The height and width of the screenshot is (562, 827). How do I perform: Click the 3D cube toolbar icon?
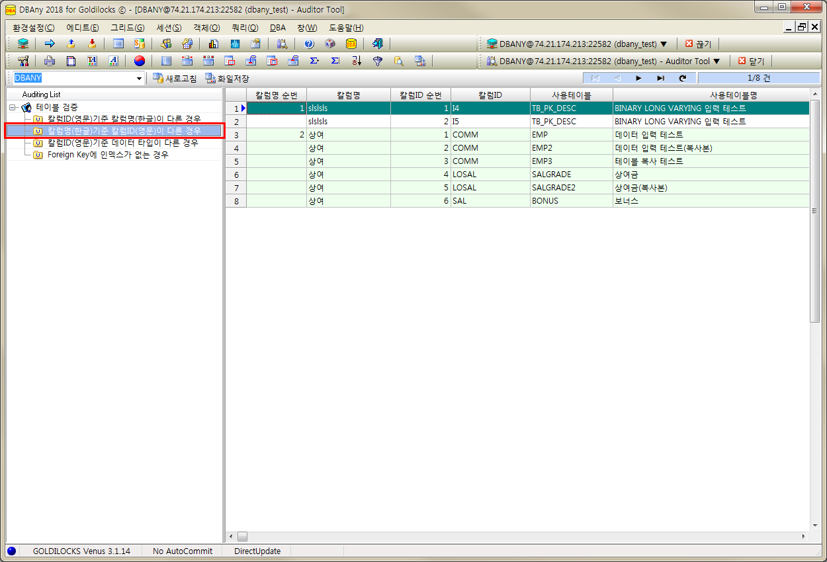click(330, 44)
